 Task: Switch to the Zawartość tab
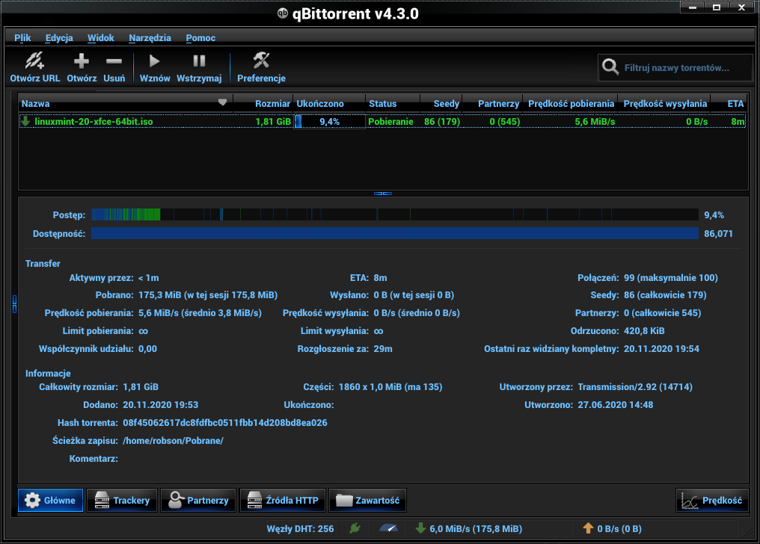click(x=367, y=500)
